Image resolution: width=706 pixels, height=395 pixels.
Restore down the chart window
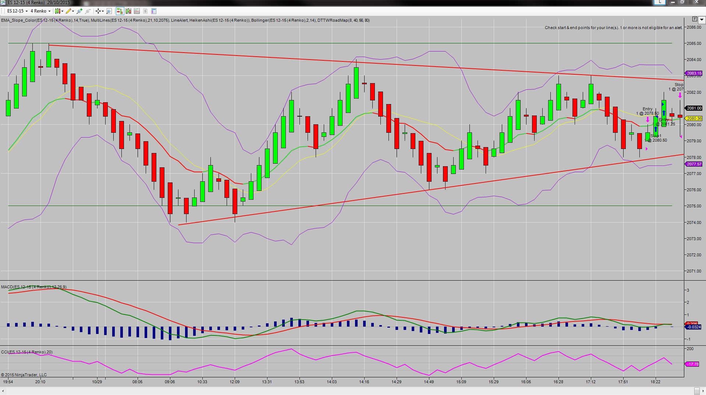coord(682,2)
